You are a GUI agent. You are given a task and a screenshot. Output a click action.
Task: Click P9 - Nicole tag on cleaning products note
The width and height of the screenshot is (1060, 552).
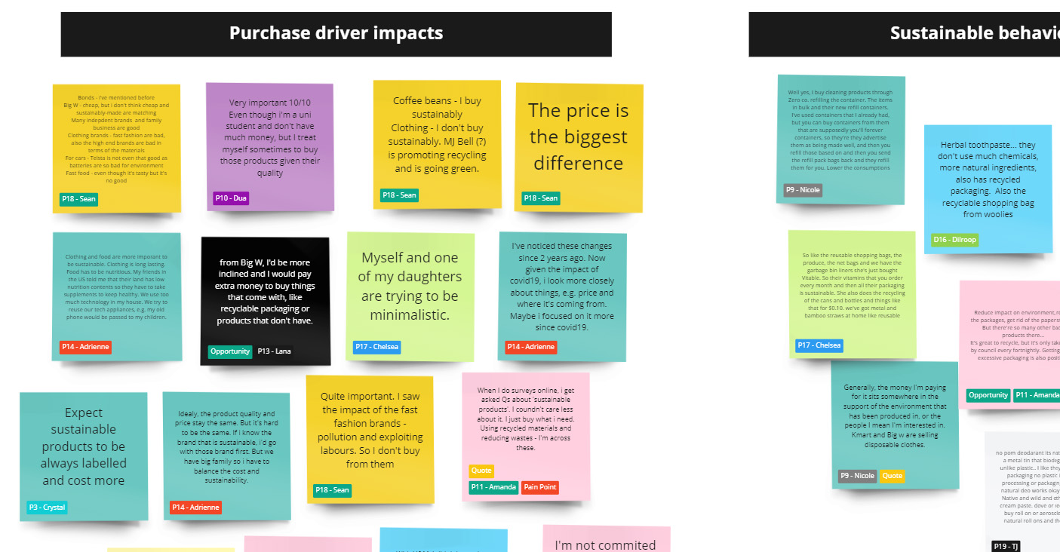(802, 190)
